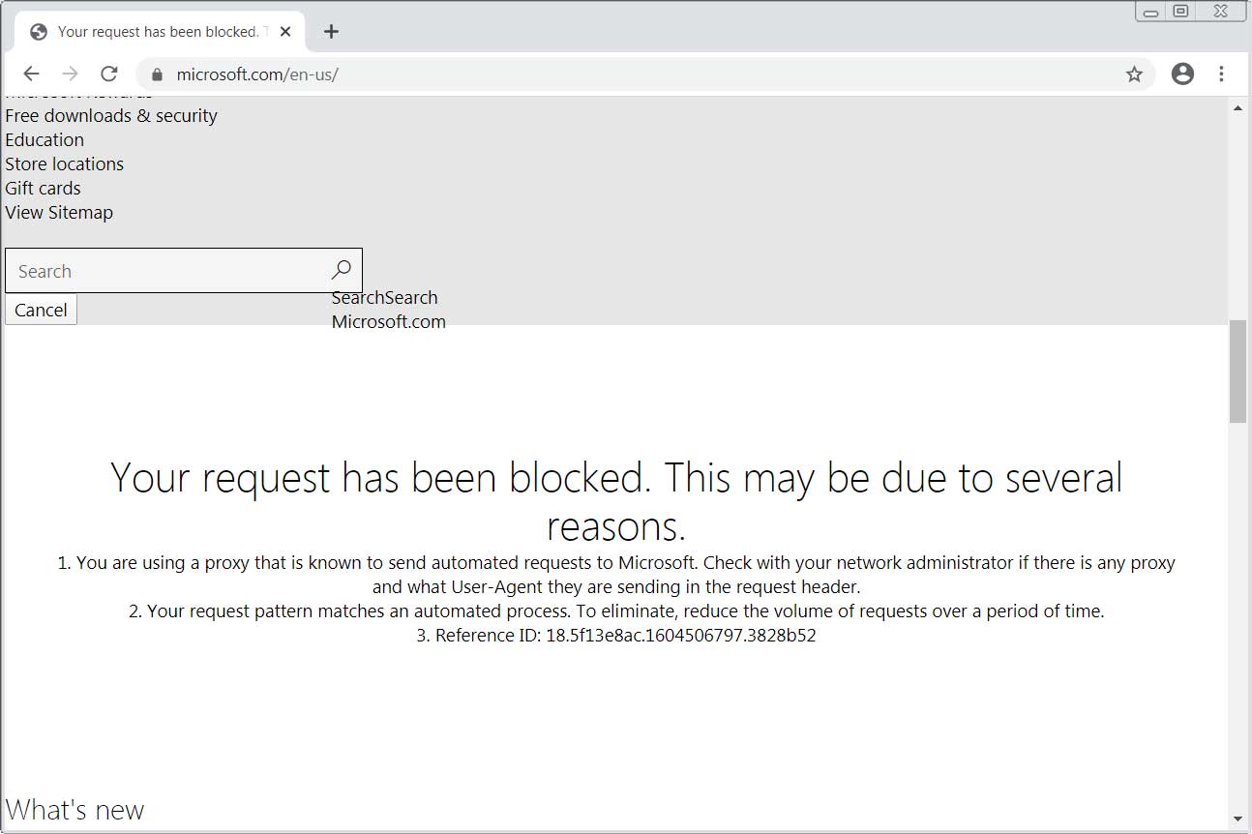
Task: Click the scrollbar up arrow
Action: pyautogui.click(x=1237, y=107)
